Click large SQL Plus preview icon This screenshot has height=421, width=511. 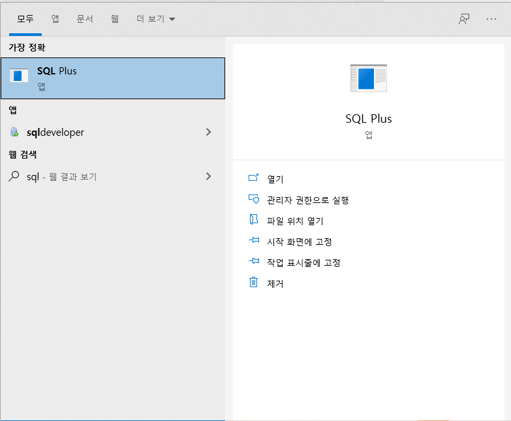click(x=369, y=78)
